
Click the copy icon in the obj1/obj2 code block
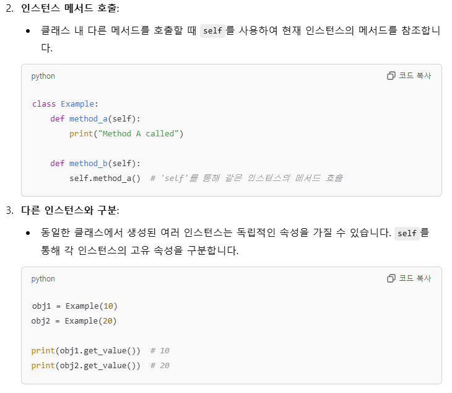[391, 278]
